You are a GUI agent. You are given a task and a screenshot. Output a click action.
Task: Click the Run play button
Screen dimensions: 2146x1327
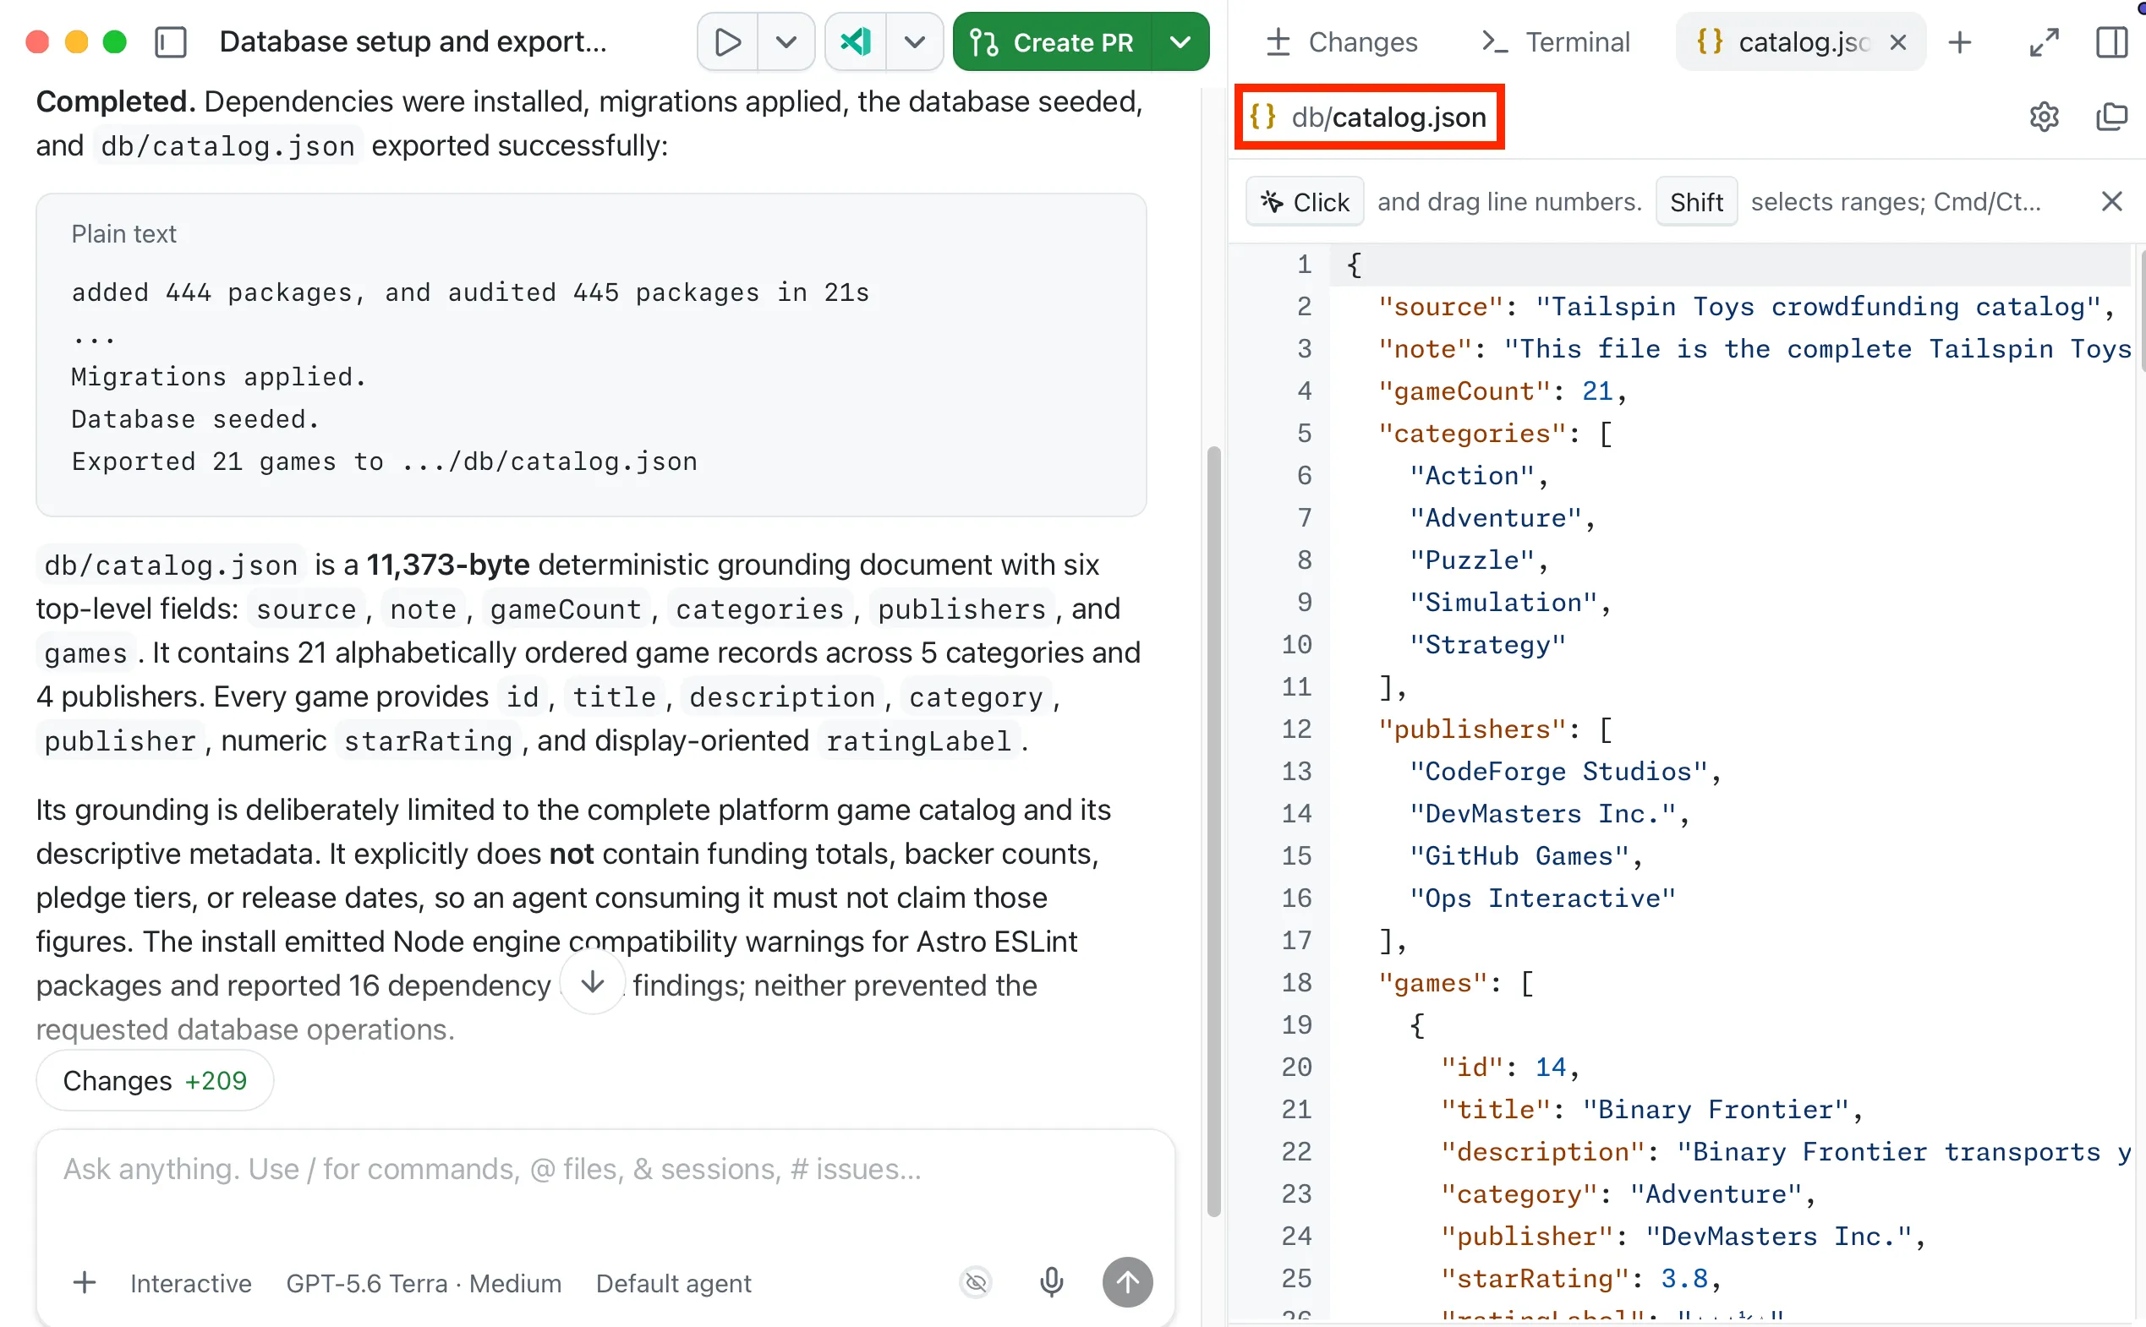726,42
